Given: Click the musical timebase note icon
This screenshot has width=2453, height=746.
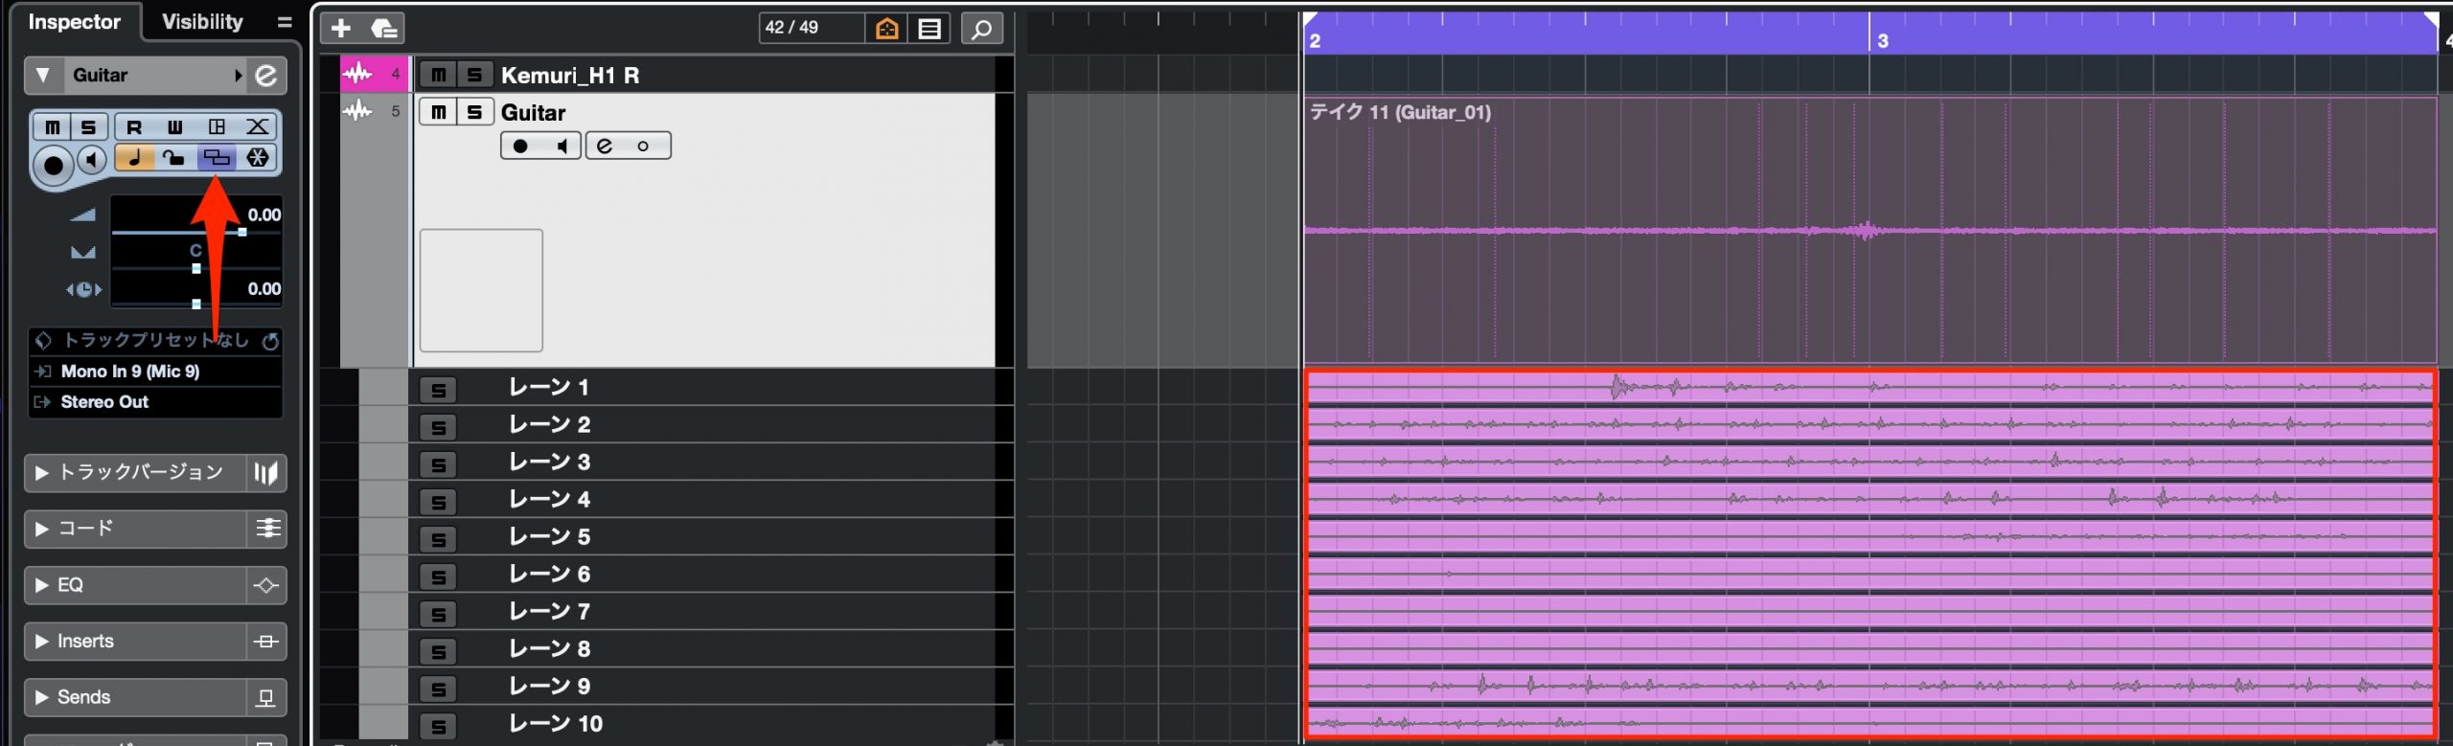Looking at the screenshot, I should 135,158.
